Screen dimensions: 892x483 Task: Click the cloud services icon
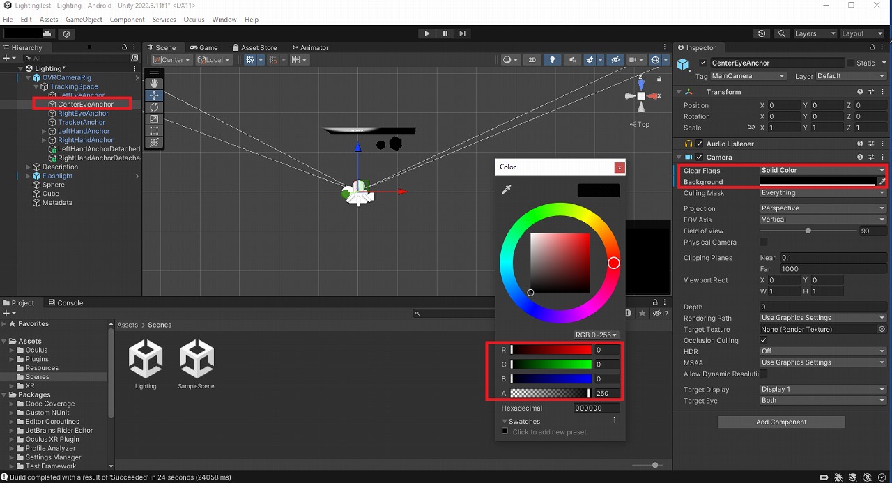click(47, 33)
